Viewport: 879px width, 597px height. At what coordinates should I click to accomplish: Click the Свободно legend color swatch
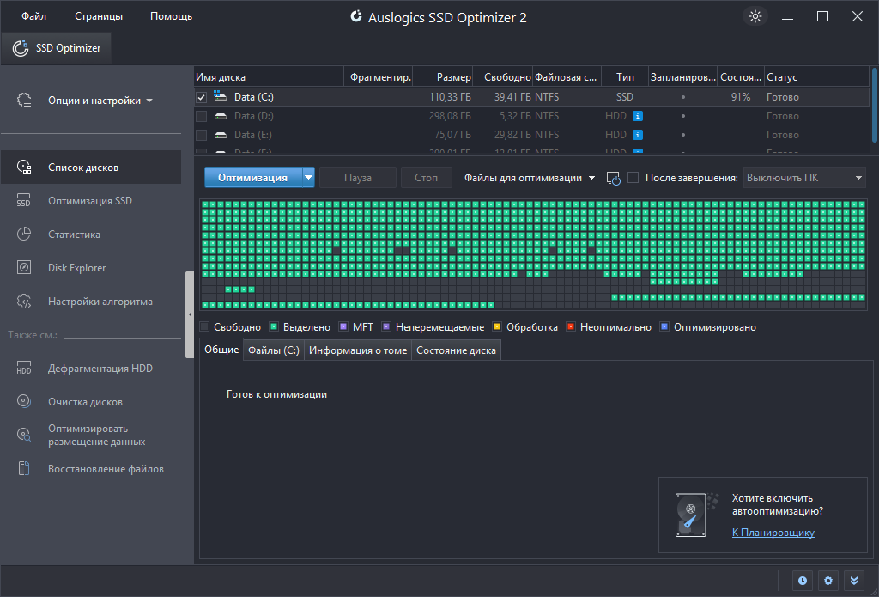pyautogui.click(x=204, y=326)
